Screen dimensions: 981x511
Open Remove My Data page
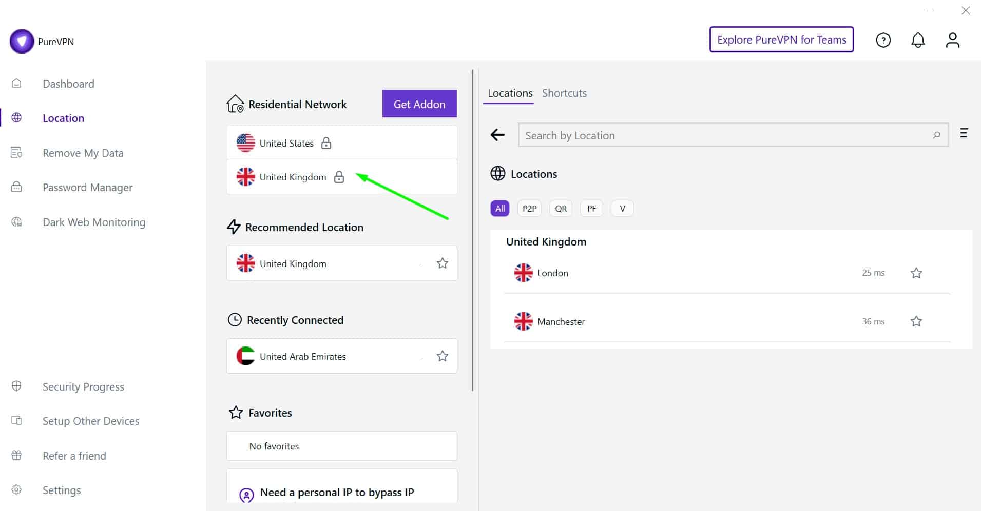click(83, 153)
